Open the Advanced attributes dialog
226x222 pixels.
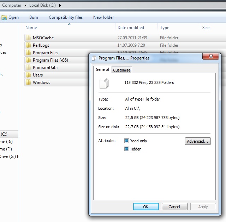[198, 141]
